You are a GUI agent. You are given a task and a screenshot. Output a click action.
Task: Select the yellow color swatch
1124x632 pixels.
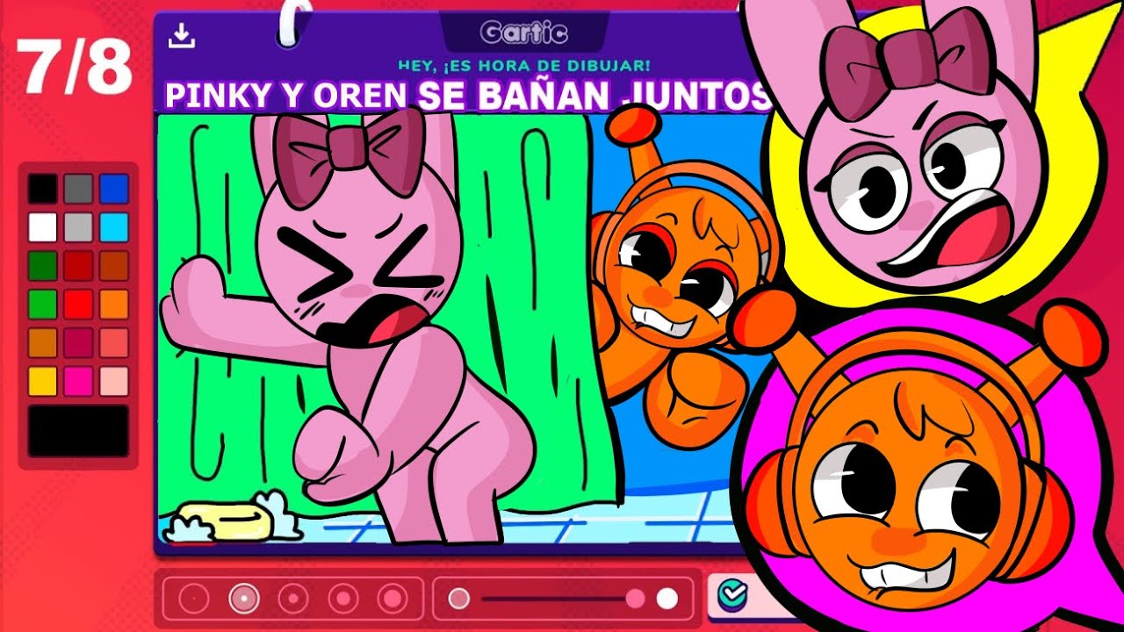[x=42, y=381]
